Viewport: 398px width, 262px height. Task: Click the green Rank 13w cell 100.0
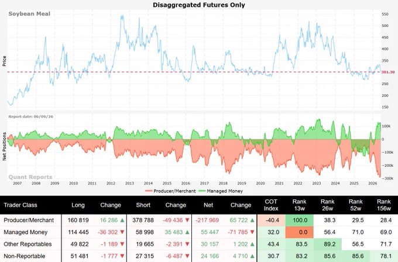[x=300, y=220]
